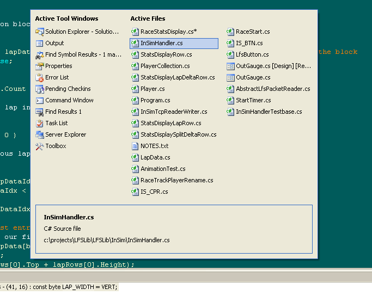Click the Pending Checkins icon

pyautogui.click(x=39, y=89)
